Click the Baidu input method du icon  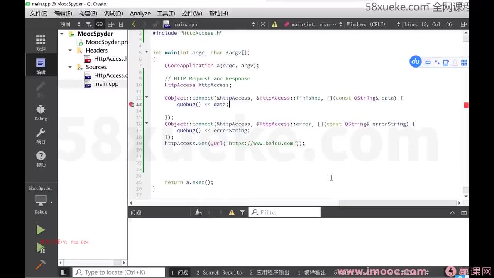[x=416, y=61]
